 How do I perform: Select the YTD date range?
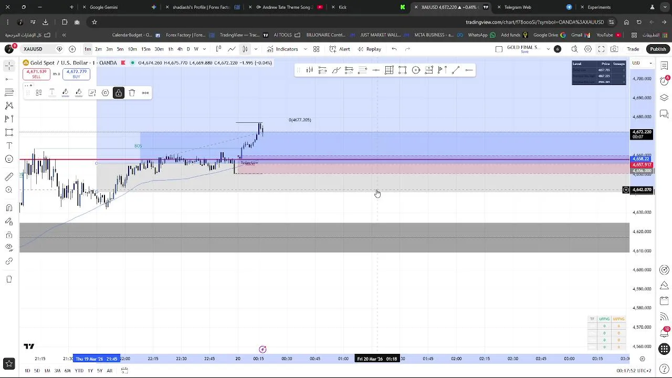(x=79, y=371)
